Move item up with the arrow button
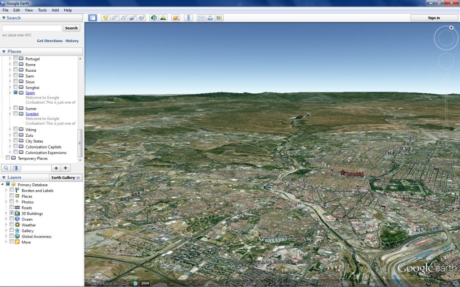The height and width of the screenshot is (287, 460). pos(56,168)
